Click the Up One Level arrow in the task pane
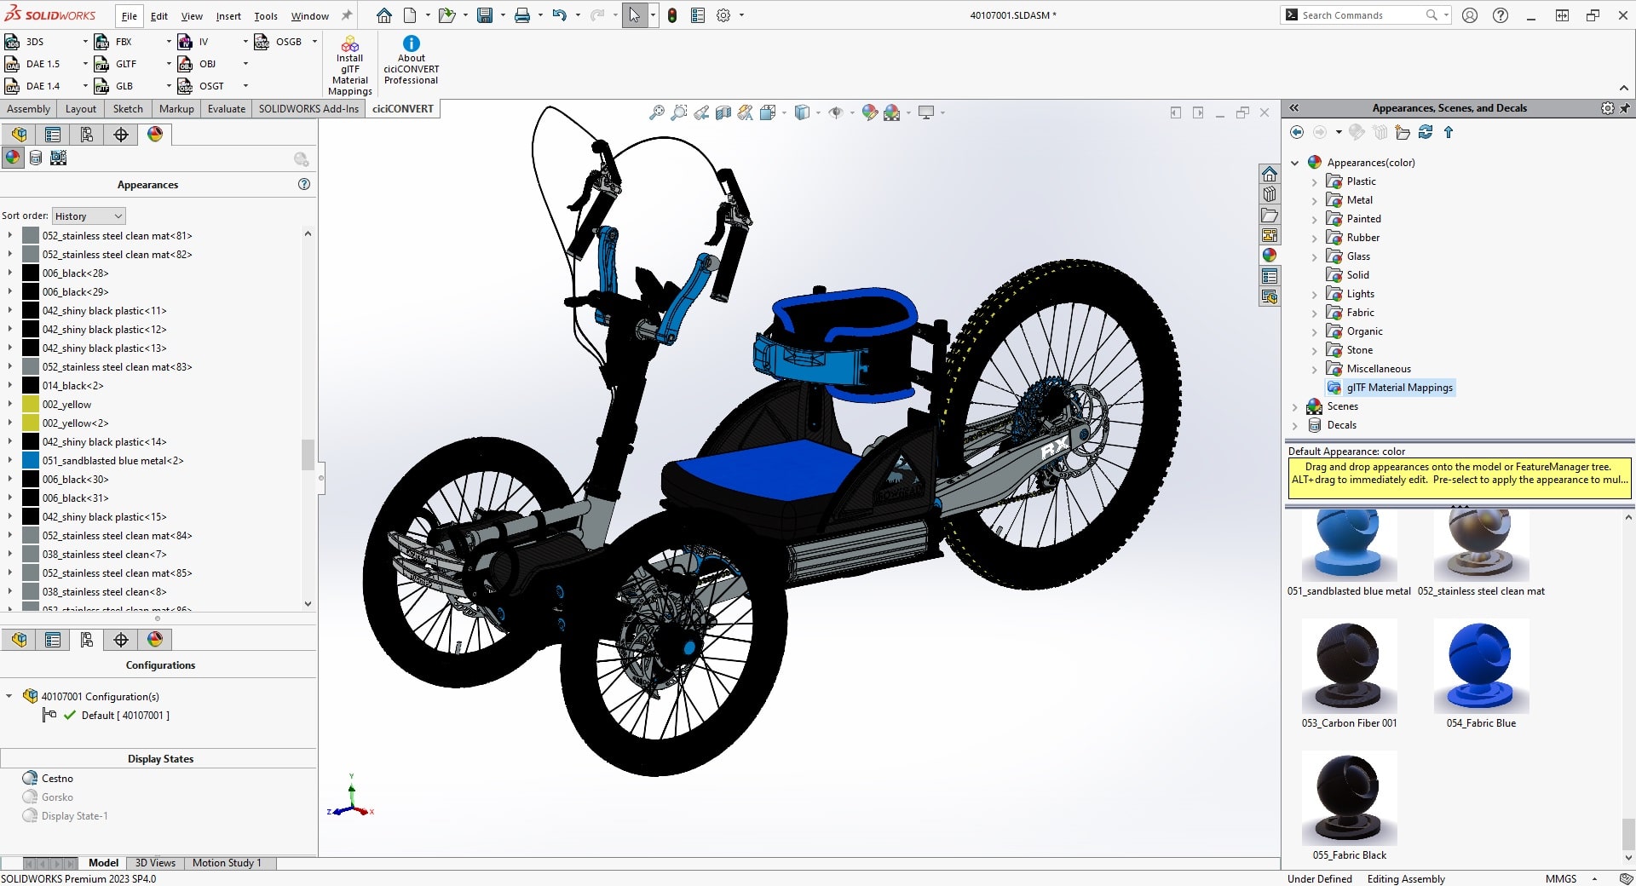Viewport: 1636px width, 886px height. pos(1449,132)
